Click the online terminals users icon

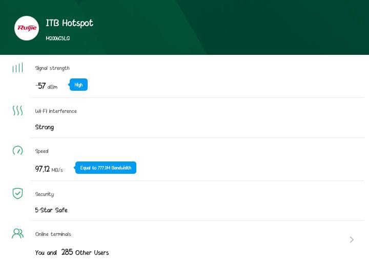(x=17, y=234)
